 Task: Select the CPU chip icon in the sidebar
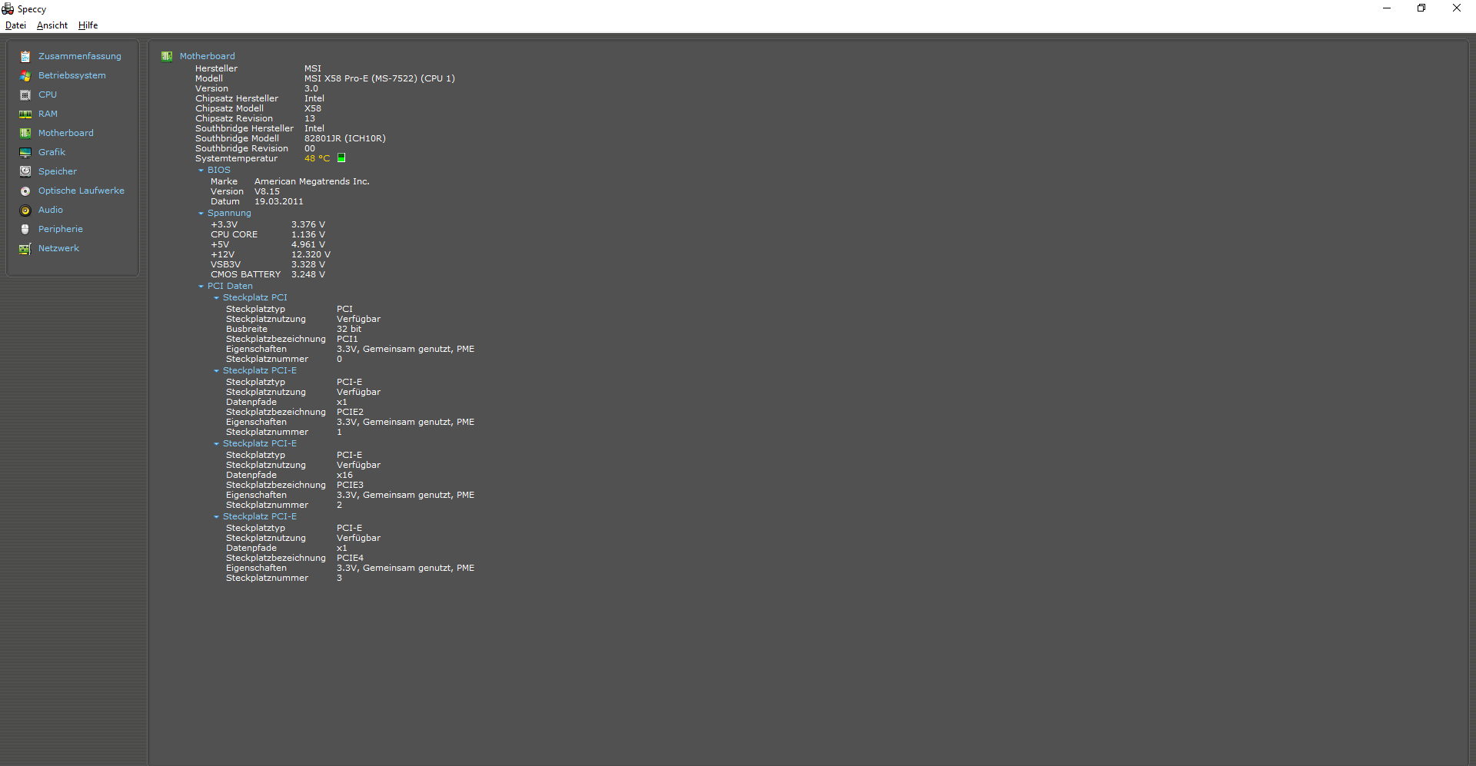25,95
